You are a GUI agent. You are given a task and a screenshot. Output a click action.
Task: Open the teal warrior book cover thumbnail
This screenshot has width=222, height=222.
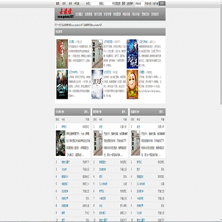pyautogui.click(x=62, y=84)
